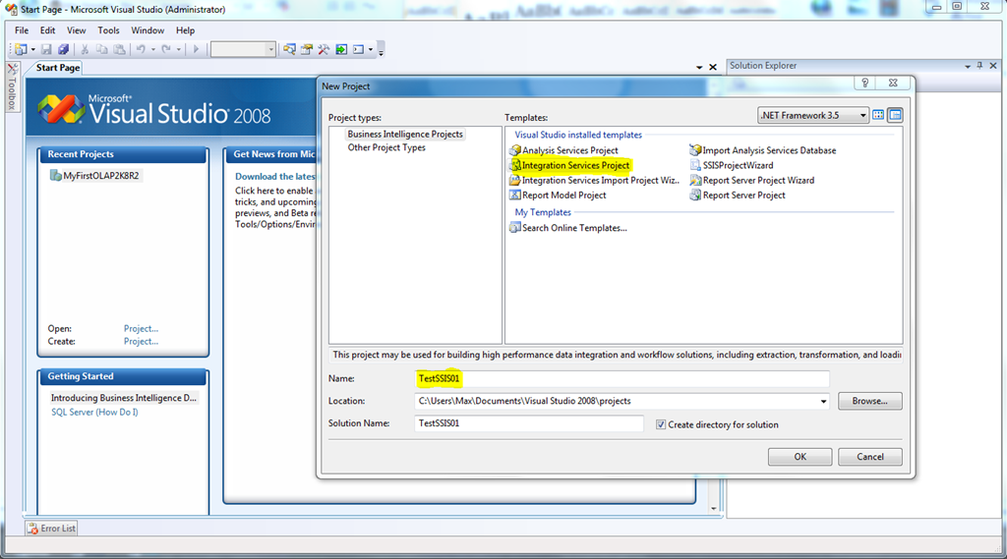The width and height of the screenshot is (1007, 559).
Task: Open the Toolbox toolbar icon
Action: tap(324, 49)
